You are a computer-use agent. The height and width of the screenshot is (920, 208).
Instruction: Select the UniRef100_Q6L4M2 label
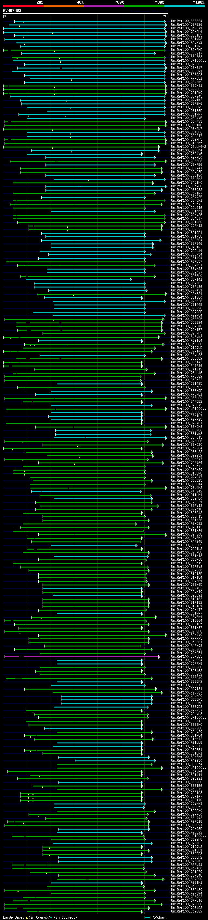pyautogui.click(x=186, y=488)
